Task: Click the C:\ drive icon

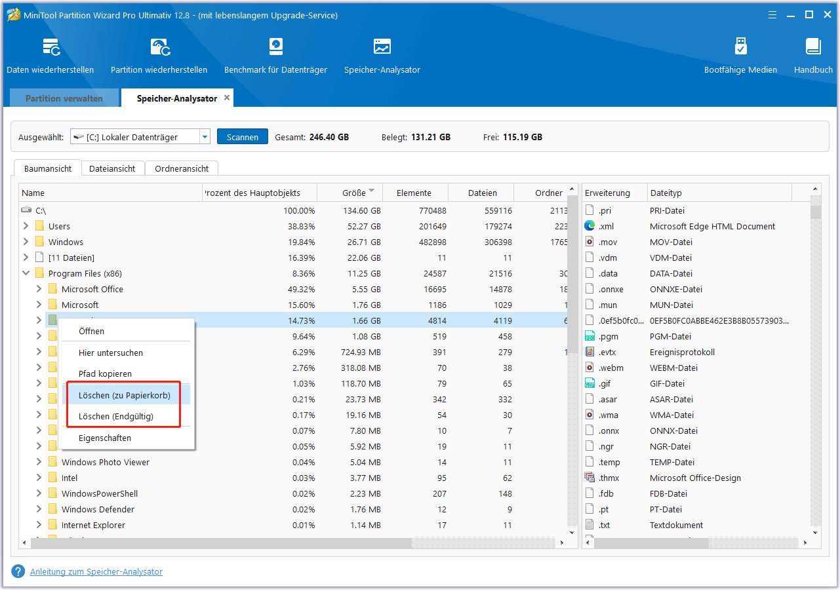Action: (x=26, y=210)
